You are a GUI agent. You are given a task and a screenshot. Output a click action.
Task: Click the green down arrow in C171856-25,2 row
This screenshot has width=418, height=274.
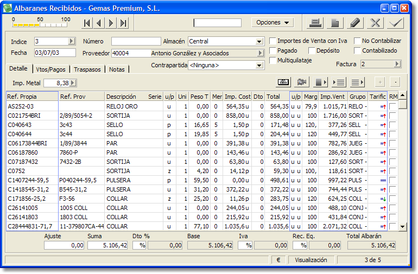(383, 199)
